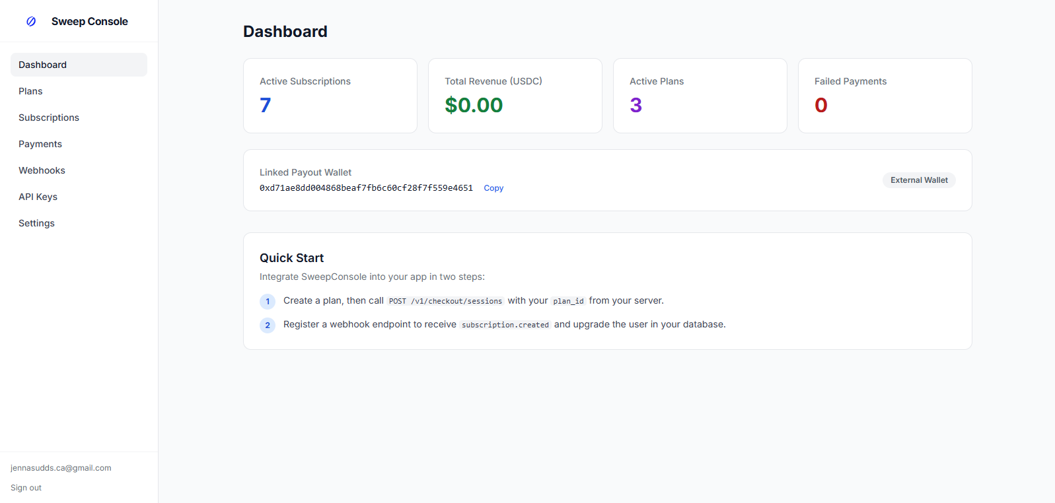
Task: Click the Sign out link
Action: click(26, 488)
